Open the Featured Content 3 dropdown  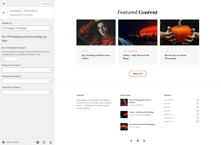27,92
